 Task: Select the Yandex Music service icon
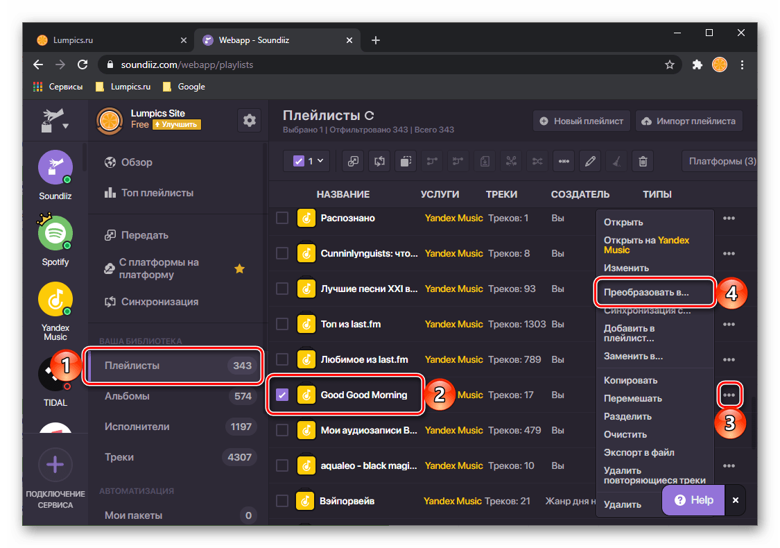pos(55,300)
